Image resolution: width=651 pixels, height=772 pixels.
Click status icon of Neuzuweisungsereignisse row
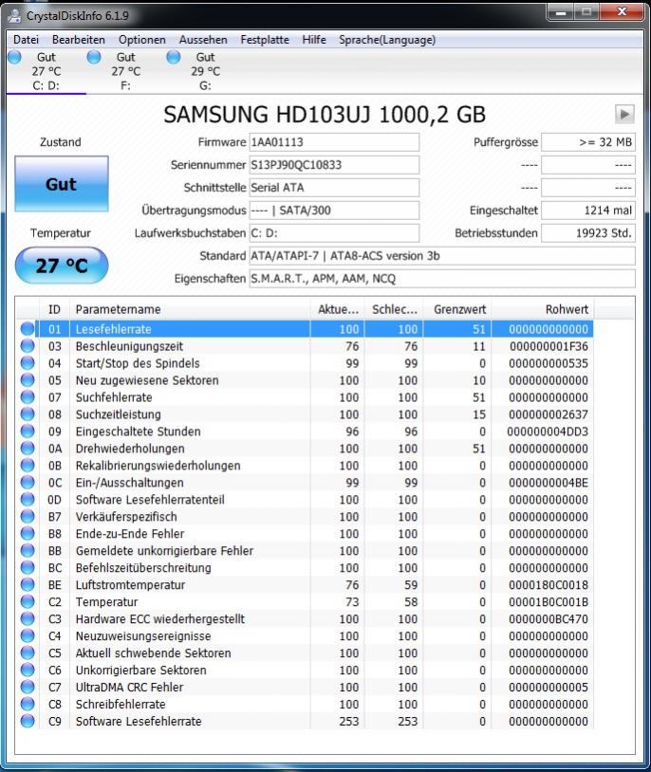(x=28, y=636)
